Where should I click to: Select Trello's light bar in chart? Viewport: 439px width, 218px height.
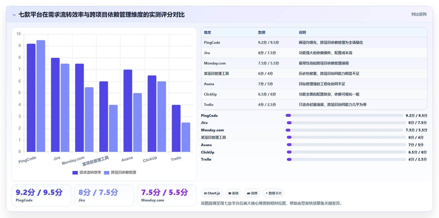click(x=186, y=137)
